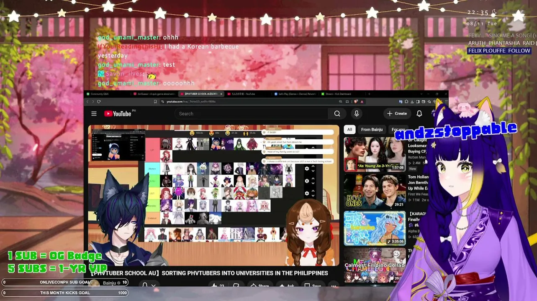The image size is (537, 301).
Task: Select the All filter chip
Action: pos(349,130)
